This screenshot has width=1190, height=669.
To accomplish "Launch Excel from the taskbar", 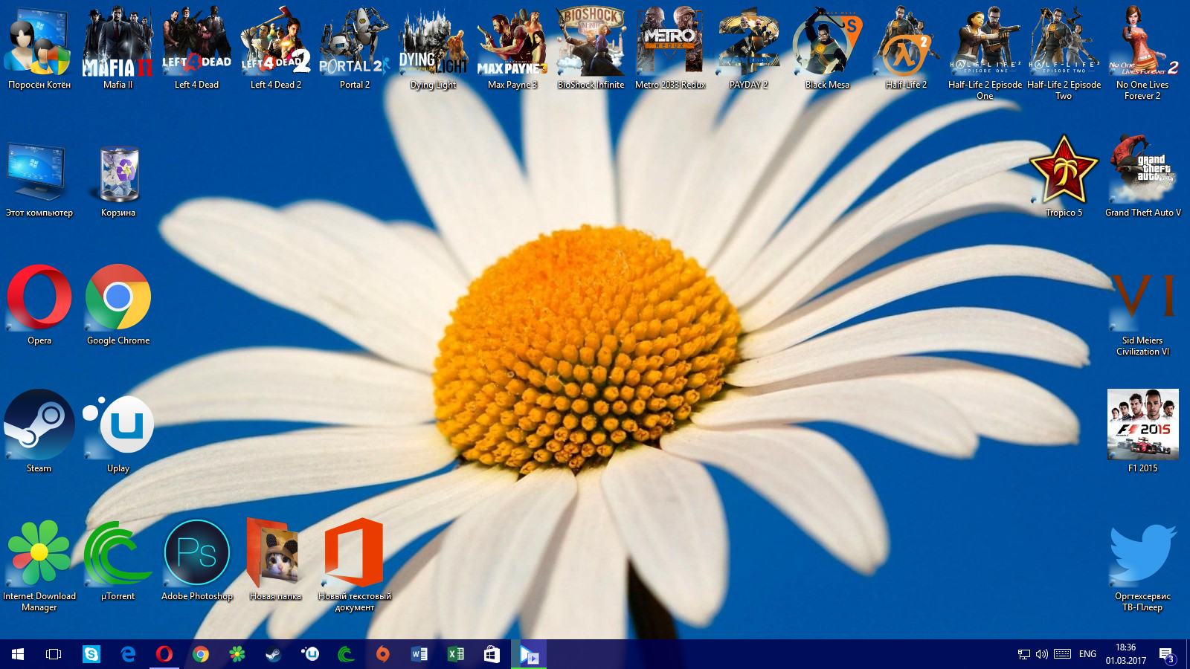I will pyautogui.click(x=456, y=654).
